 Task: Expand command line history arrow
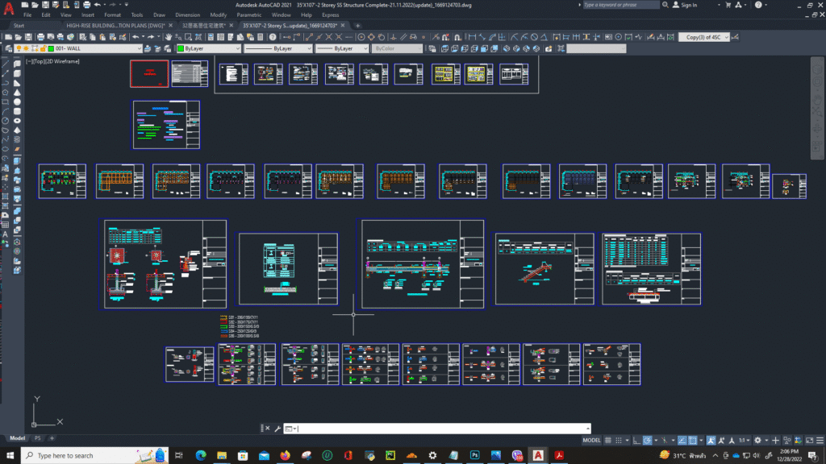[587, 429]
